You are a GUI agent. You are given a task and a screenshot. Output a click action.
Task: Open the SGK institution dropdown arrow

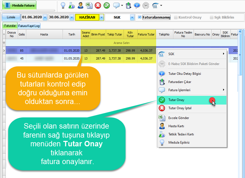click(132, 17)
